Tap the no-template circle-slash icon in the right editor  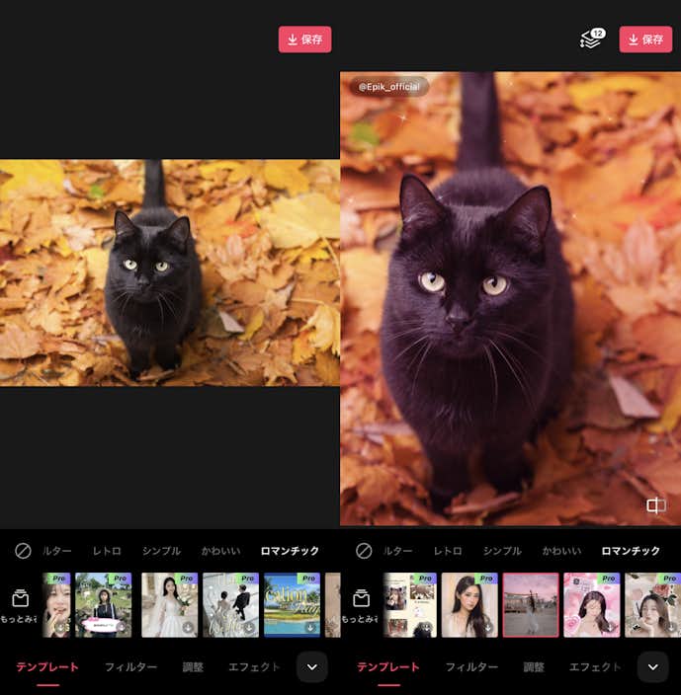click(364, 551)
